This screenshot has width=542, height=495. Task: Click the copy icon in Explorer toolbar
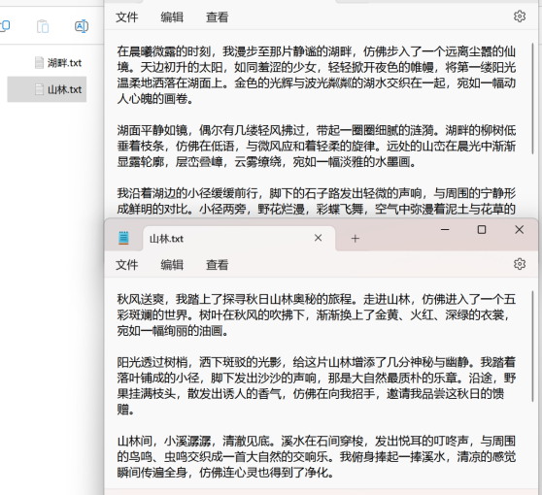(5, 26)
